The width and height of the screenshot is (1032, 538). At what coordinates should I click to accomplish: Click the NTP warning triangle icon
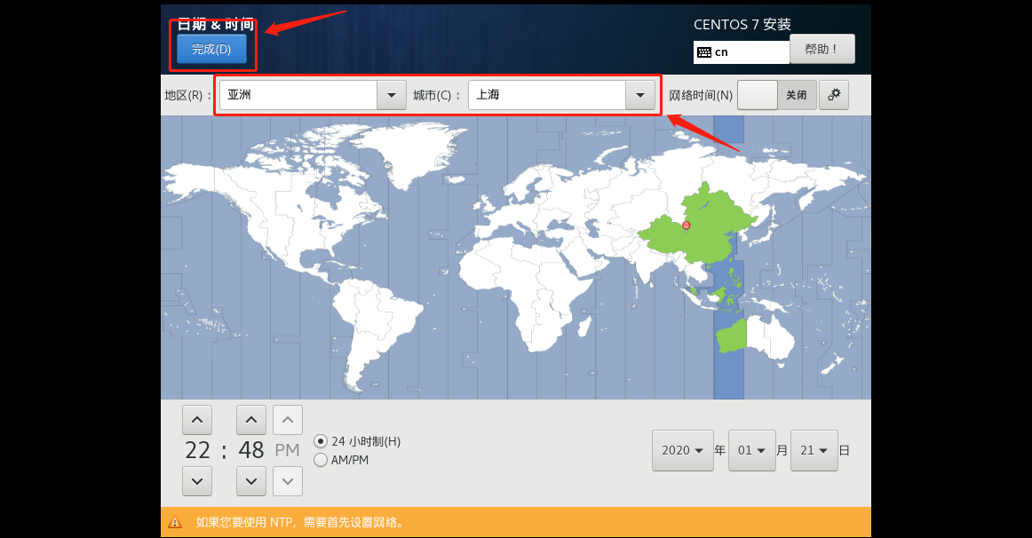point(175,523)
